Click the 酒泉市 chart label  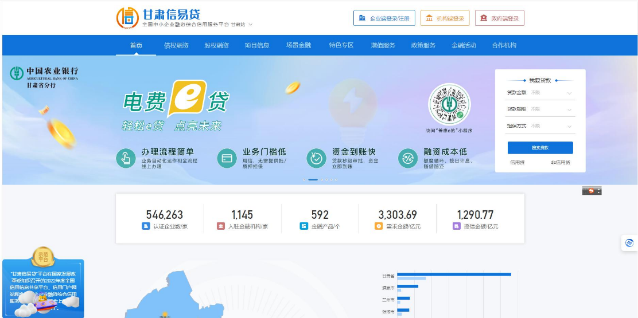[388, 288]
